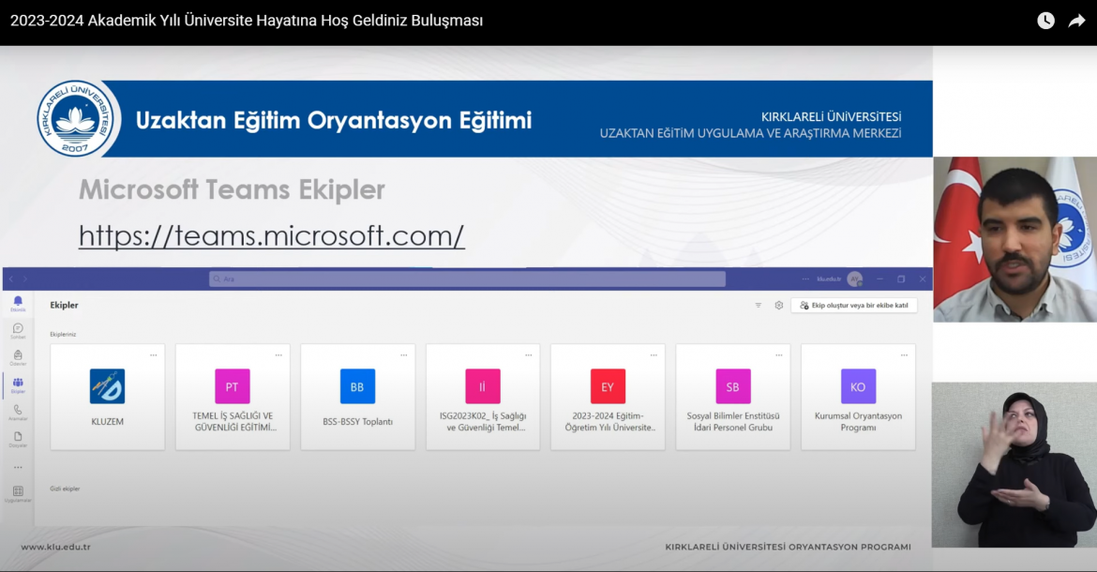Open more options on Kurumsal Oryantasyon card
This screenshot has height=572, width=1097.
[x=904, y=355]
